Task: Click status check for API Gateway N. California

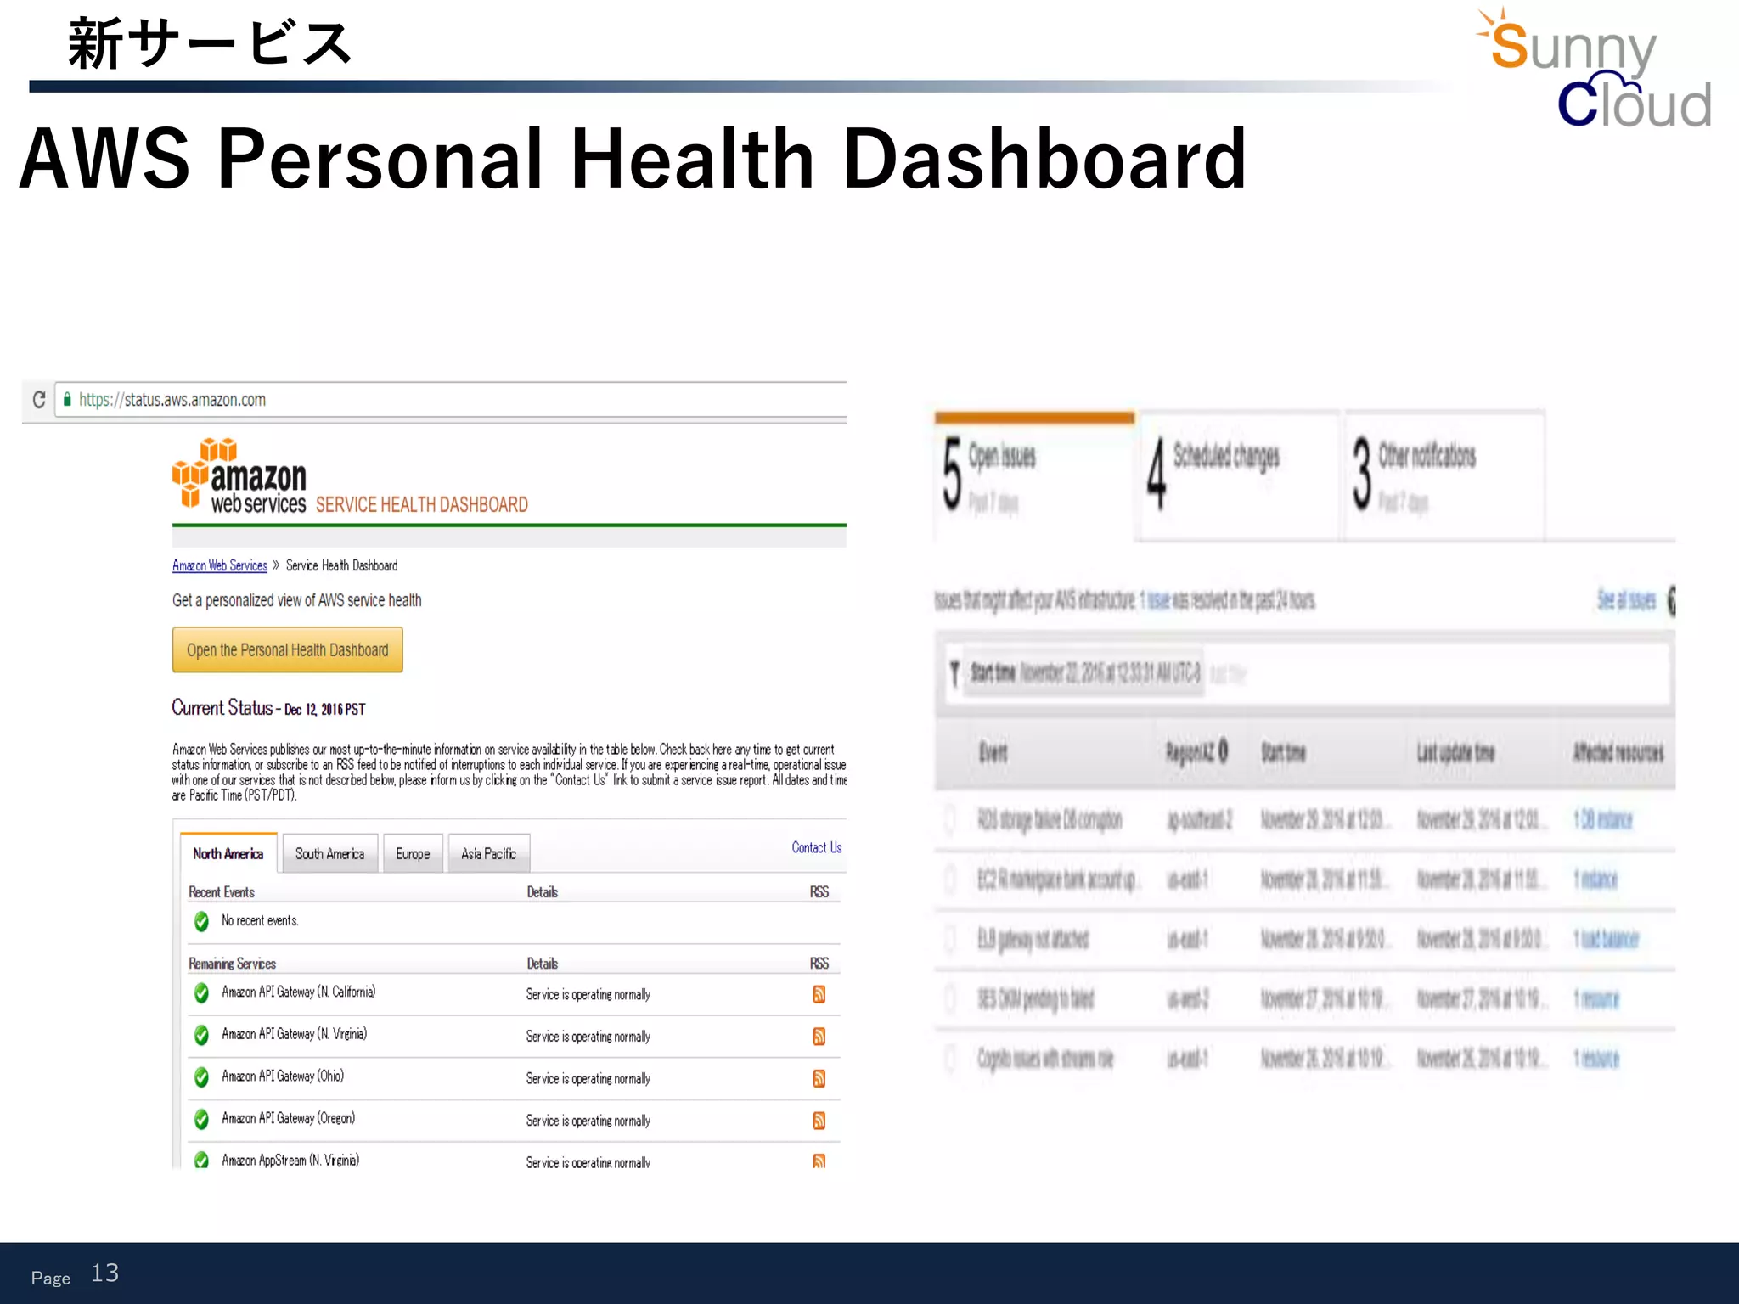Action: tap(201, 992)
